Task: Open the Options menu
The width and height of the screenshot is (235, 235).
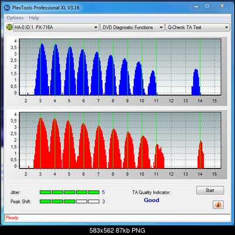Action: [x=15, y=18]
